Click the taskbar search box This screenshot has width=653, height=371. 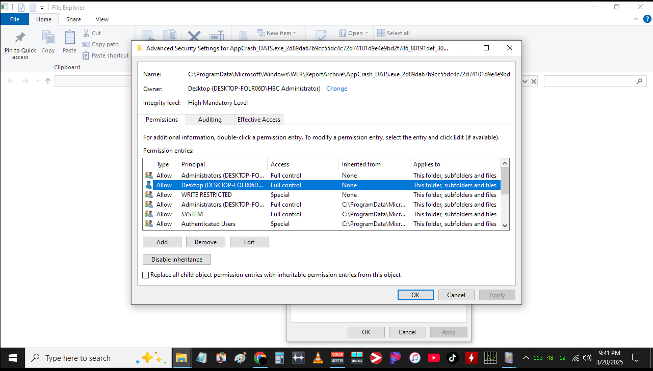98,358
